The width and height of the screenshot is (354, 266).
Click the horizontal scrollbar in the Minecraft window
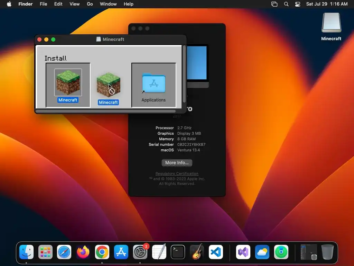(105, 111)
